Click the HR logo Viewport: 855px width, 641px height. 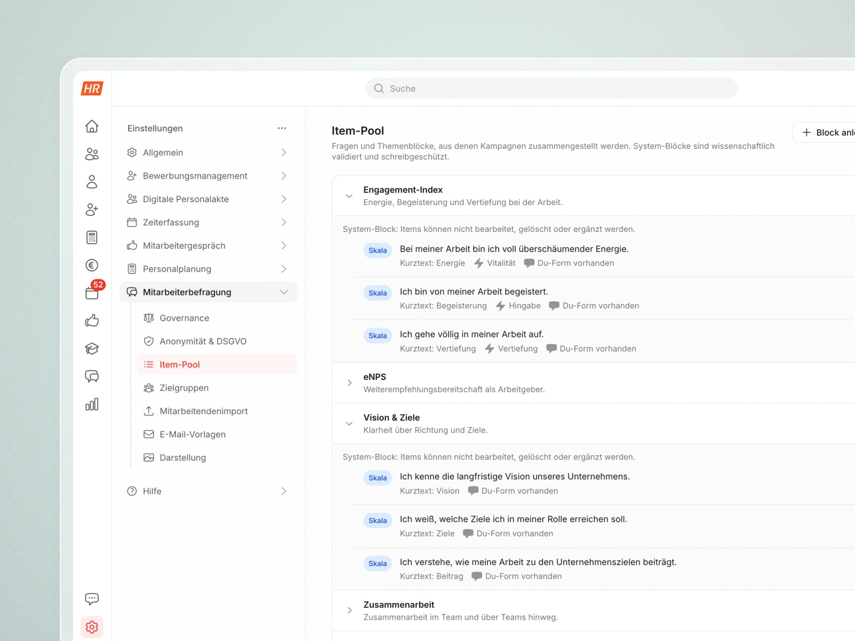pyautogui.click(x=92, y=88)
